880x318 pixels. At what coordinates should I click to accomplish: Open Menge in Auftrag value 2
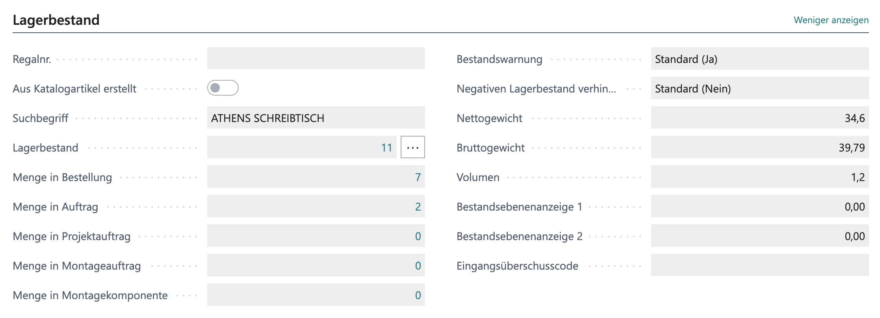point(418,207)
